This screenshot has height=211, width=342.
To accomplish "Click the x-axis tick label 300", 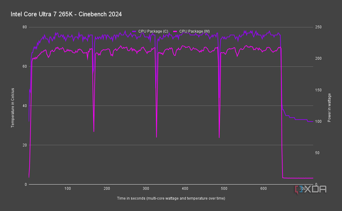I will [146, 188].
